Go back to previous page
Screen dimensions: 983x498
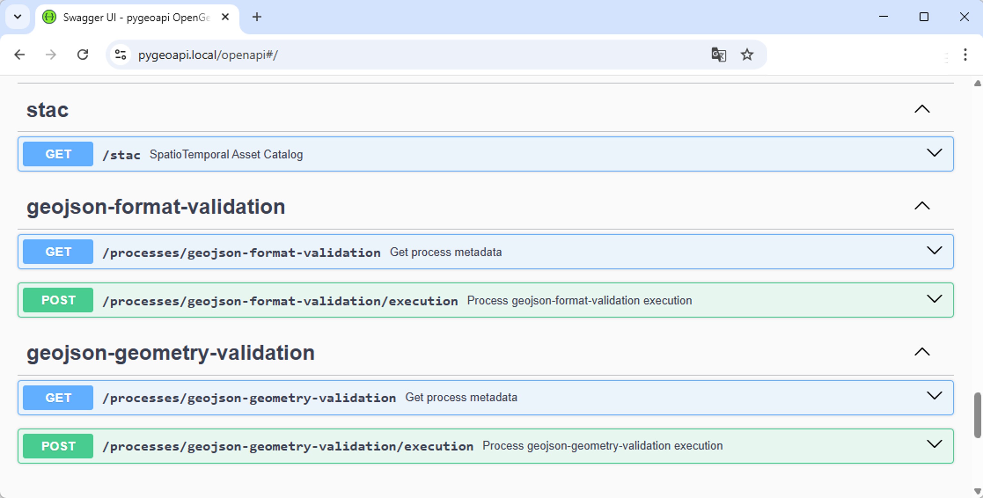[x=20, y=55]
